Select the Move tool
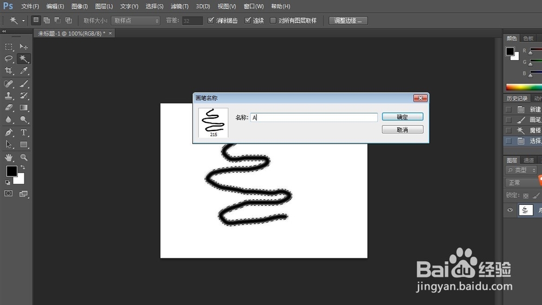 click(23, 47)
